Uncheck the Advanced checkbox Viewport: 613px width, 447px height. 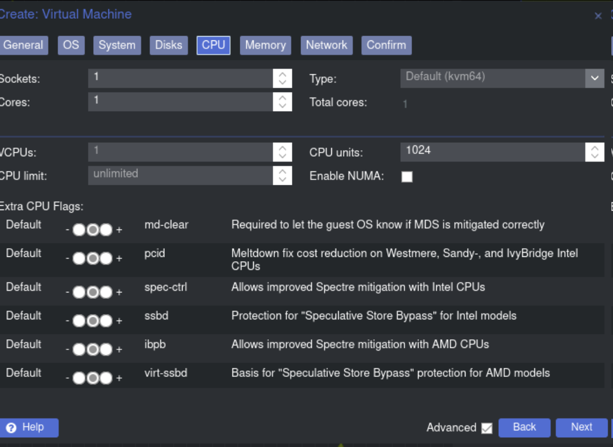point(487,428)
